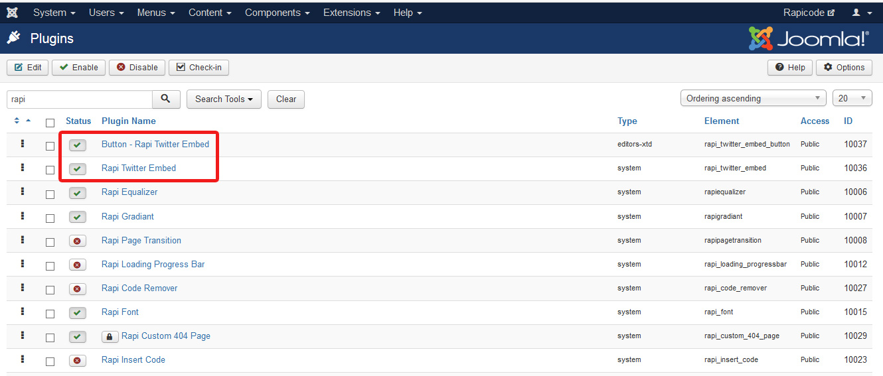Open the Content menu

210,13
